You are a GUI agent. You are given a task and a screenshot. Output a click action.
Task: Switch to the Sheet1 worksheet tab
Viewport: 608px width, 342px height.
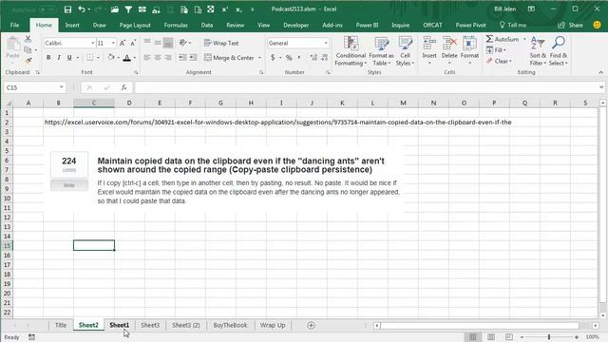119,325
